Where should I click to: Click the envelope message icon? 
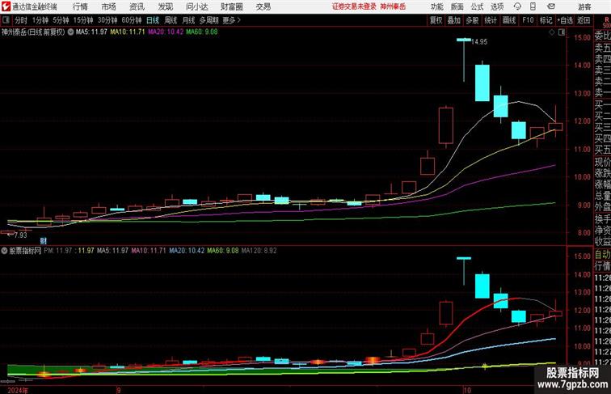pyautogui.click(x=551, y=6)
